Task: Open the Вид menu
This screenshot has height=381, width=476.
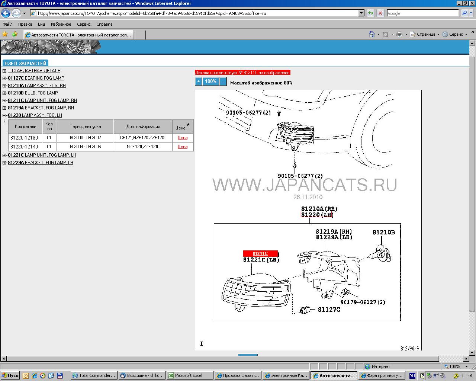Action: tap(41, 24)
